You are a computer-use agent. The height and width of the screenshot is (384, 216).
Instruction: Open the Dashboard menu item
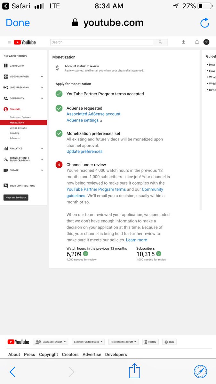click(17, 66)
